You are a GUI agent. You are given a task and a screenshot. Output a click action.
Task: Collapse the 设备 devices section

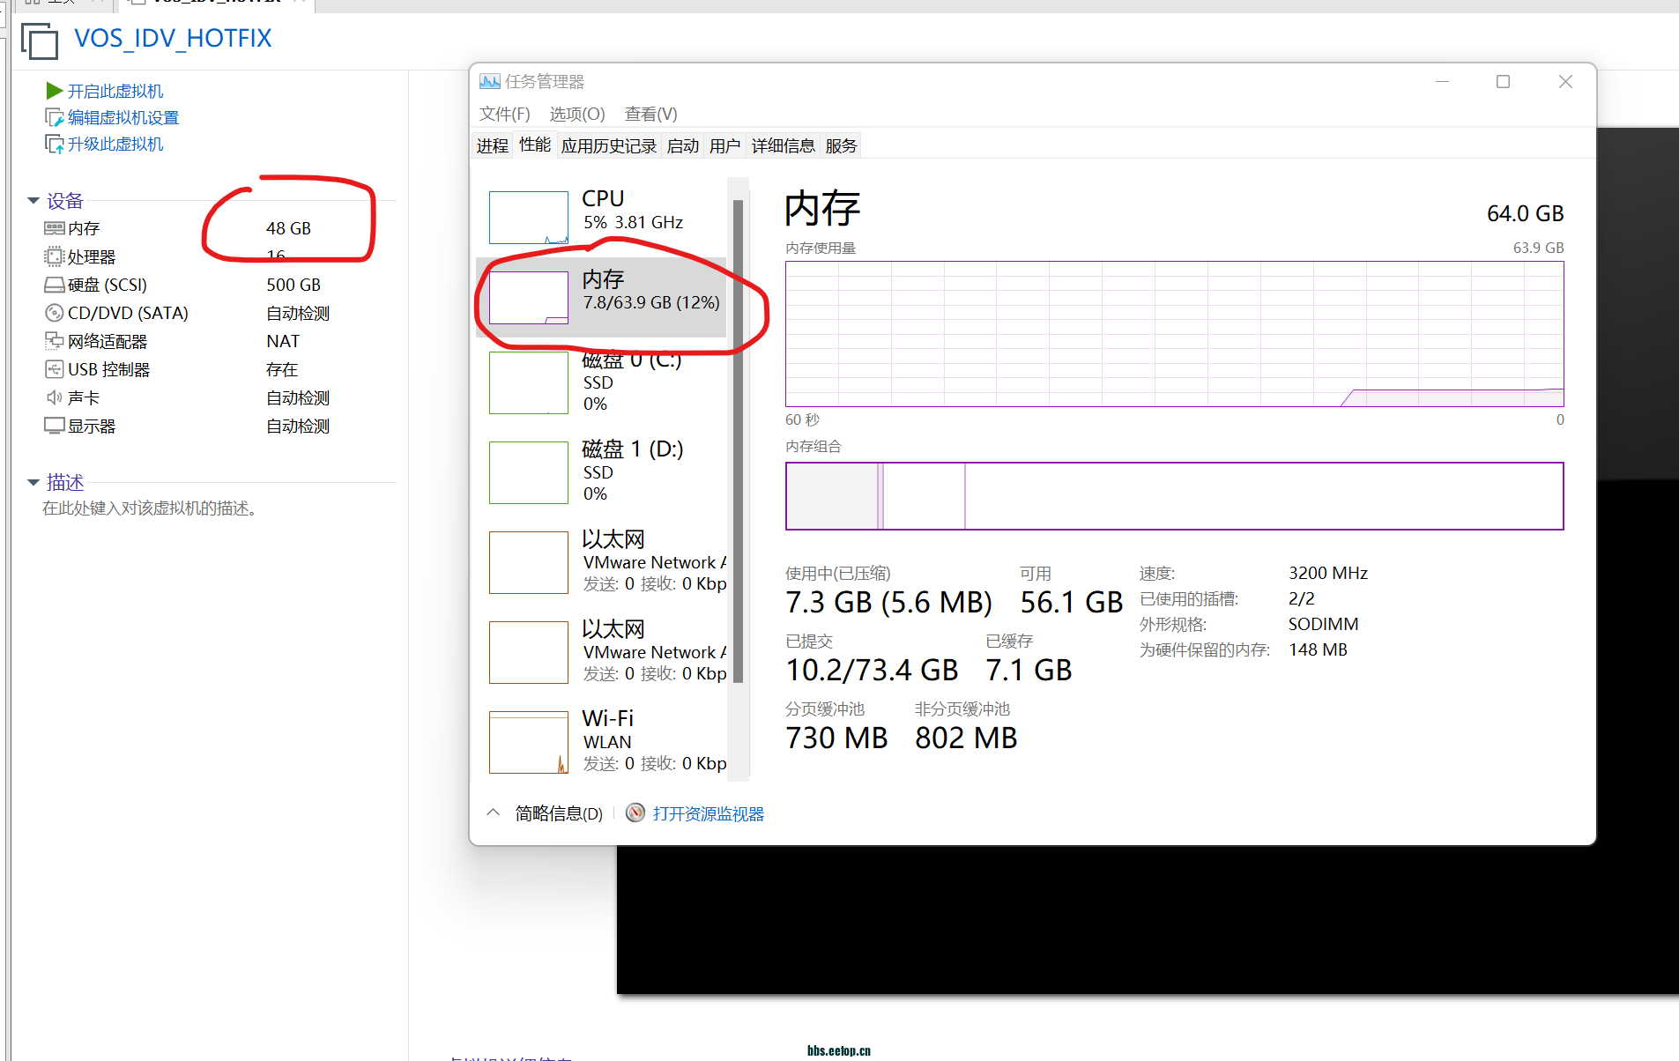pyautogui.click(x=33, y=201)
